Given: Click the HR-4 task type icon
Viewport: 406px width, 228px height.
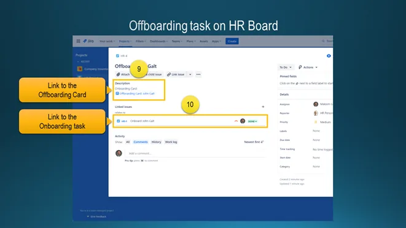Looking at the screenshot, I should click(117, 56).
